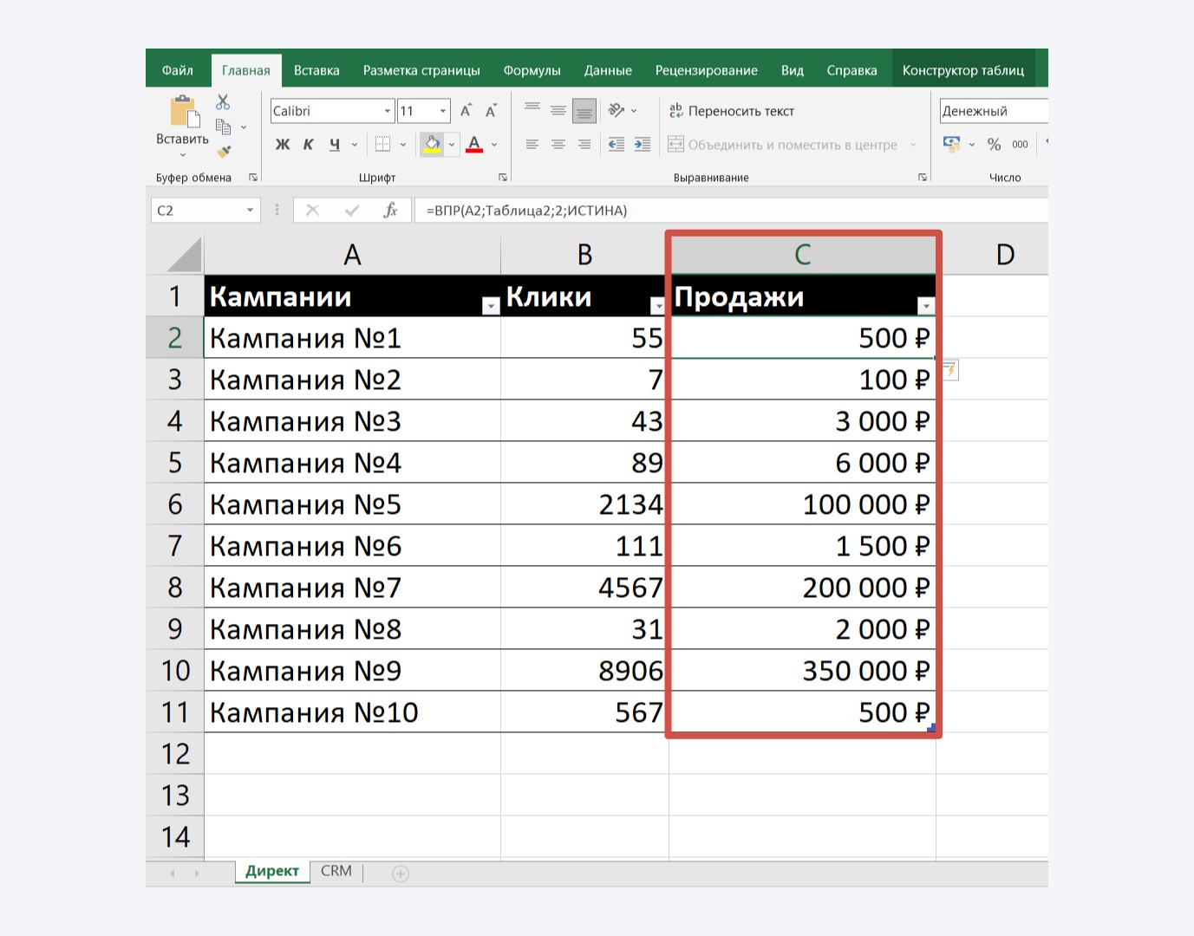Decrease font size with the small A icon
The height and width of the screenshot is (936, 1194).
(x=491, y=111)
